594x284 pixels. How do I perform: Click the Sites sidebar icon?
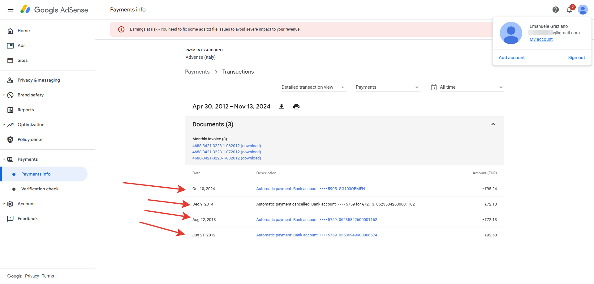[x=10, y=60]
